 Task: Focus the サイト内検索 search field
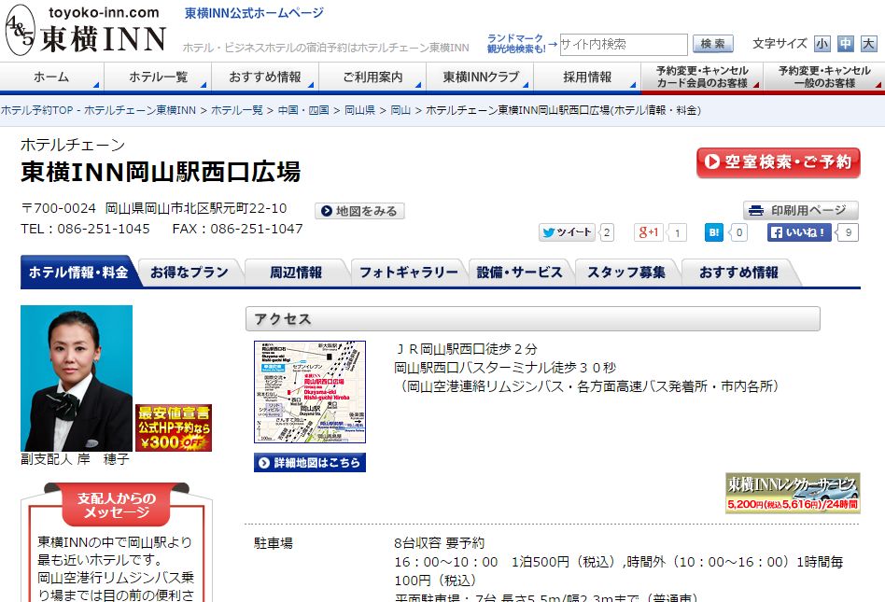tap(624, 45)
